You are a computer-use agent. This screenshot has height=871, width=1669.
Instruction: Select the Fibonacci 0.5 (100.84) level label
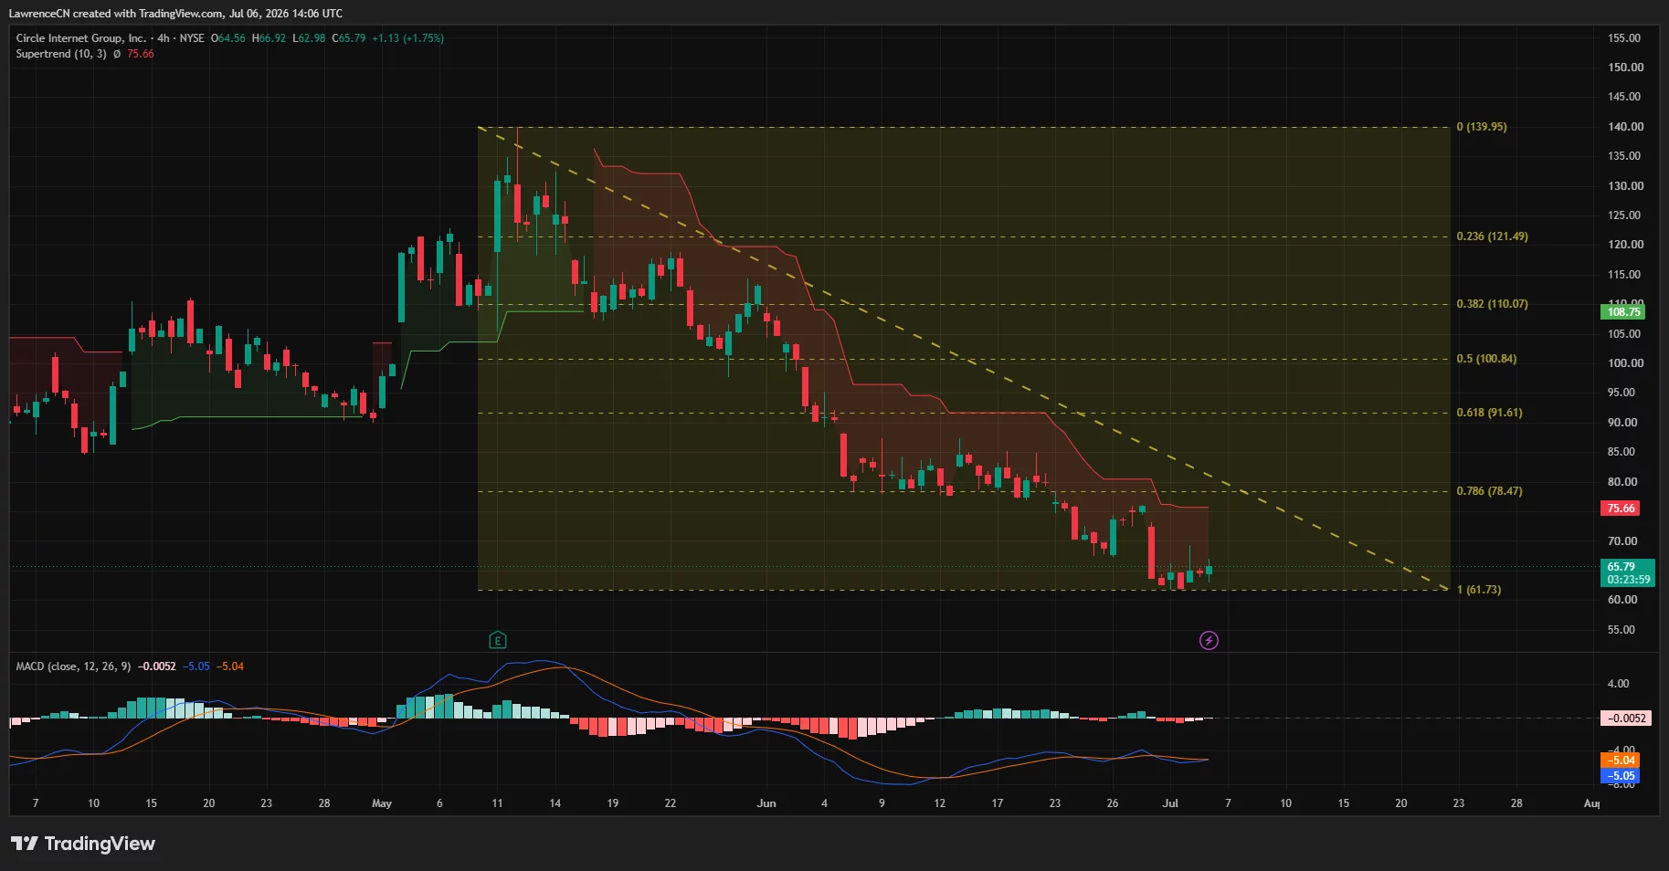(1486, 359)
